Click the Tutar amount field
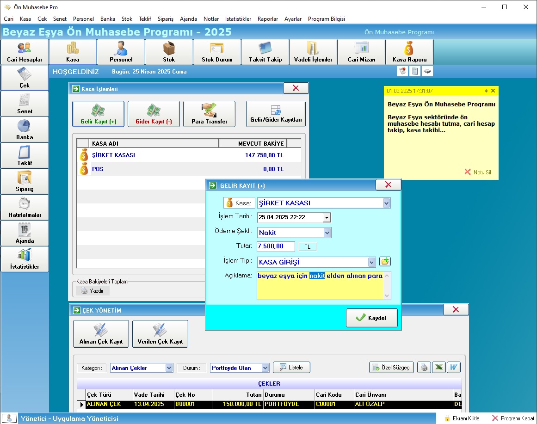 (276, 246)
